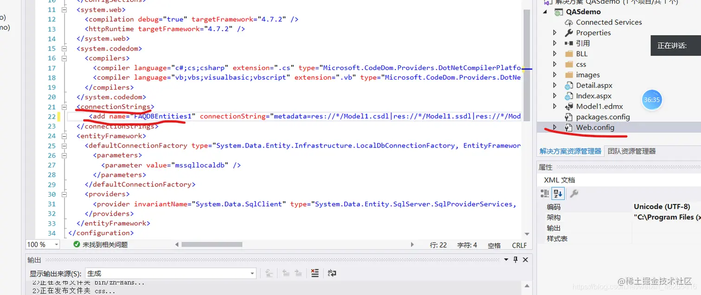The height and width of the screenshot is (295, 701).
Task: Click the 行: 22 line indicator
Action: pos(438,245)
